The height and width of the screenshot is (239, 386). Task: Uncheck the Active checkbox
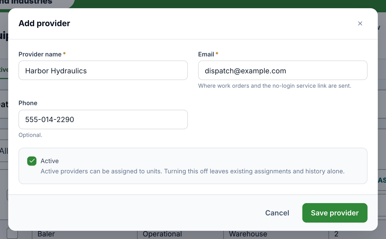click(32, 161)
